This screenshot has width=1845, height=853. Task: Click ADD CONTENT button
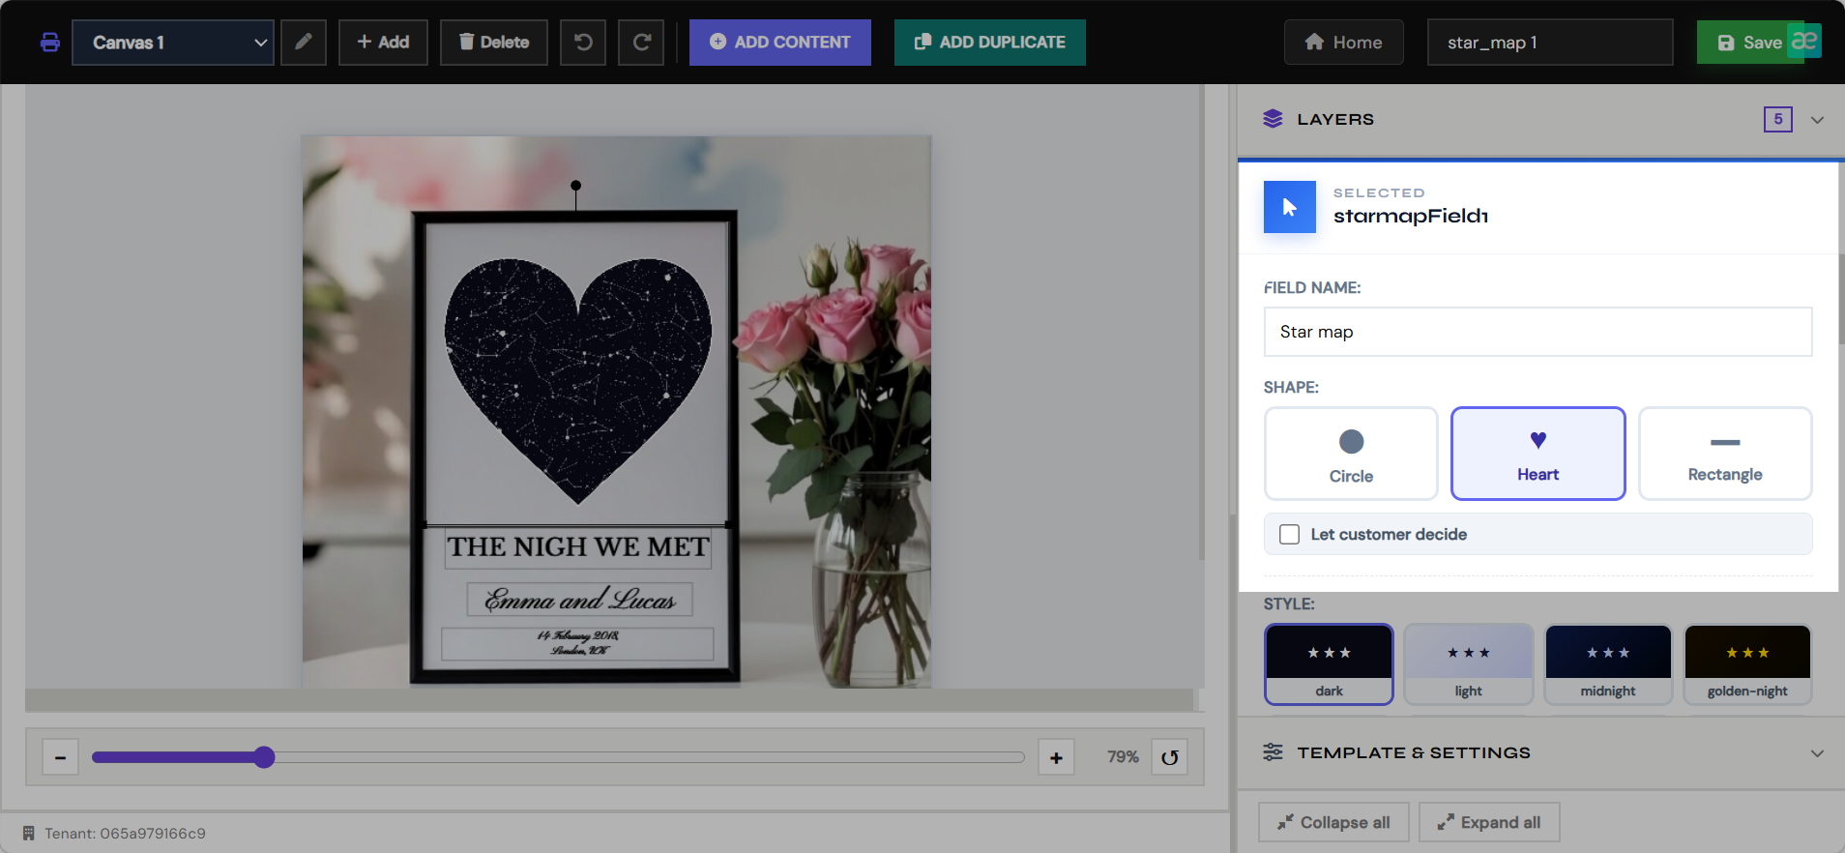pyautogui.click(x=780, y=43)
